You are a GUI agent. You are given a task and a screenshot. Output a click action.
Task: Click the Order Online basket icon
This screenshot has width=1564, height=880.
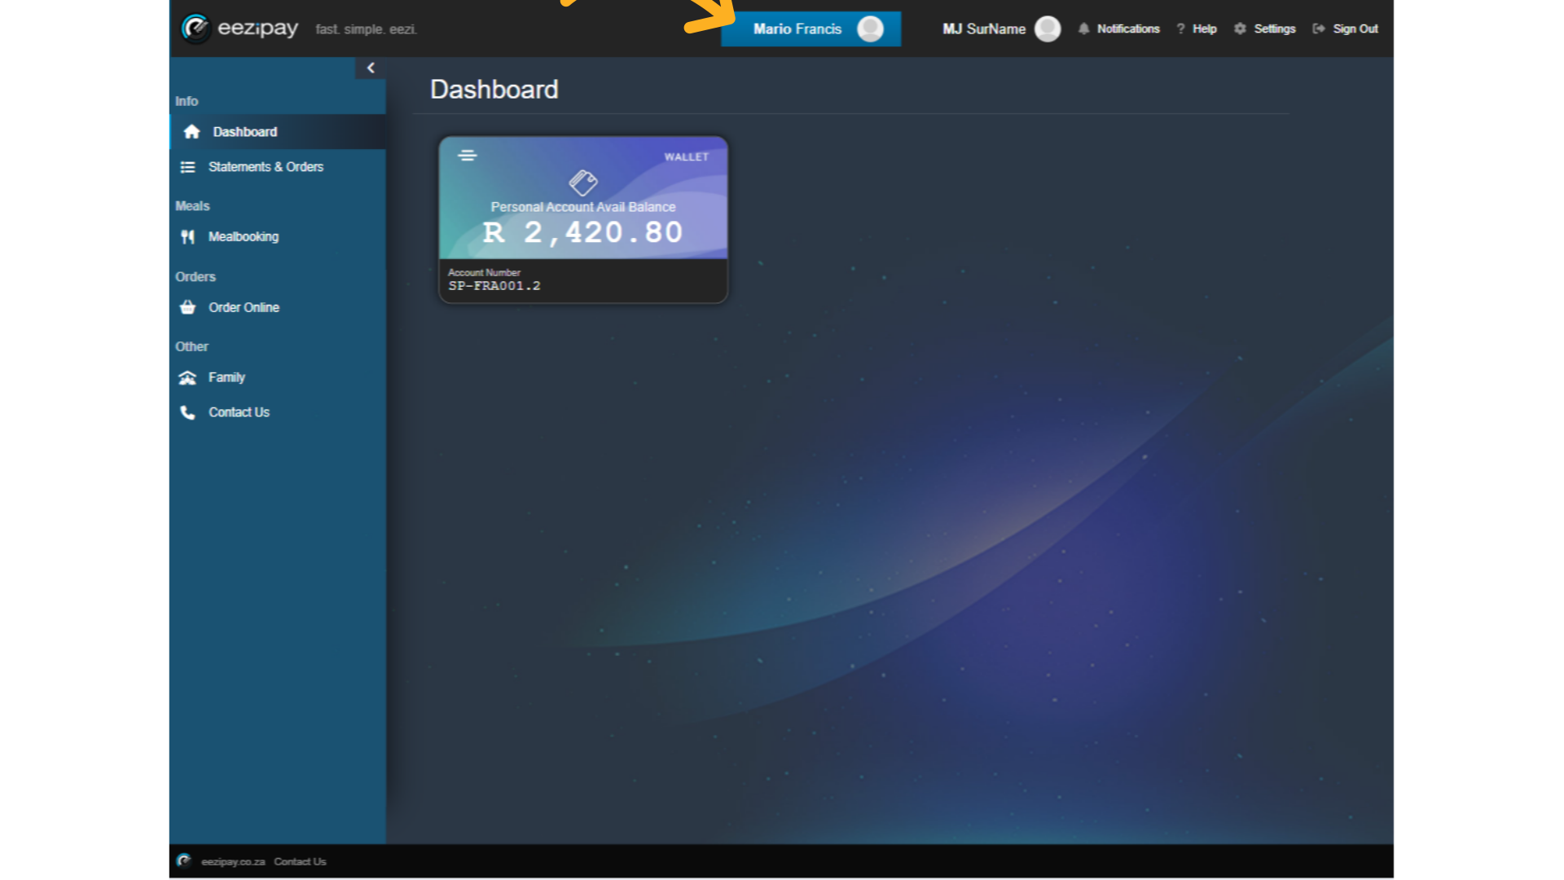click(187, 307)
